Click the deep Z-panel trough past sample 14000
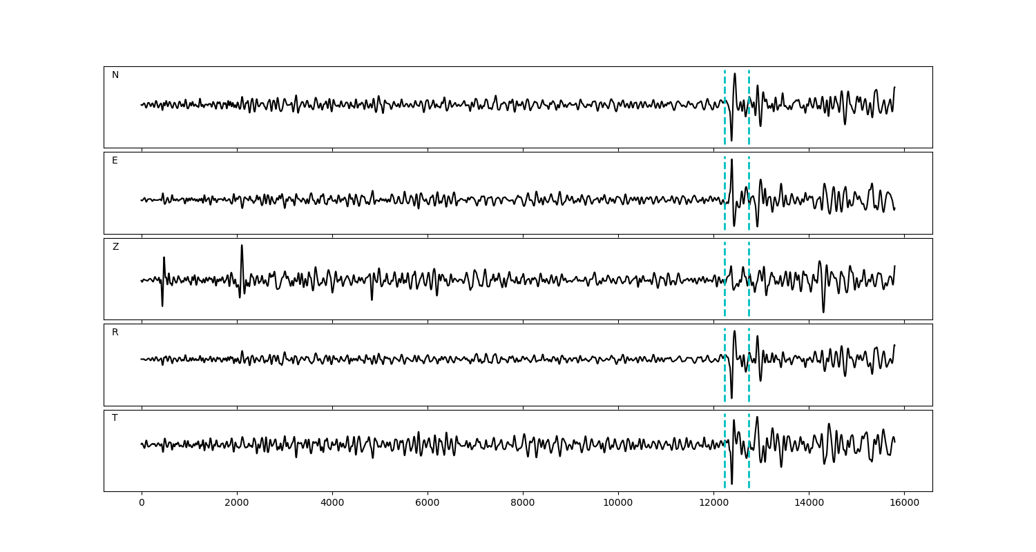 point(823,310)
